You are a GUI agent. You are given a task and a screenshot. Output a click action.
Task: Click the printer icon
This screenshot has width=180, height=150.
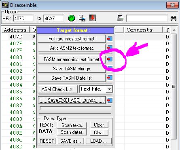(x=120, y=18)
